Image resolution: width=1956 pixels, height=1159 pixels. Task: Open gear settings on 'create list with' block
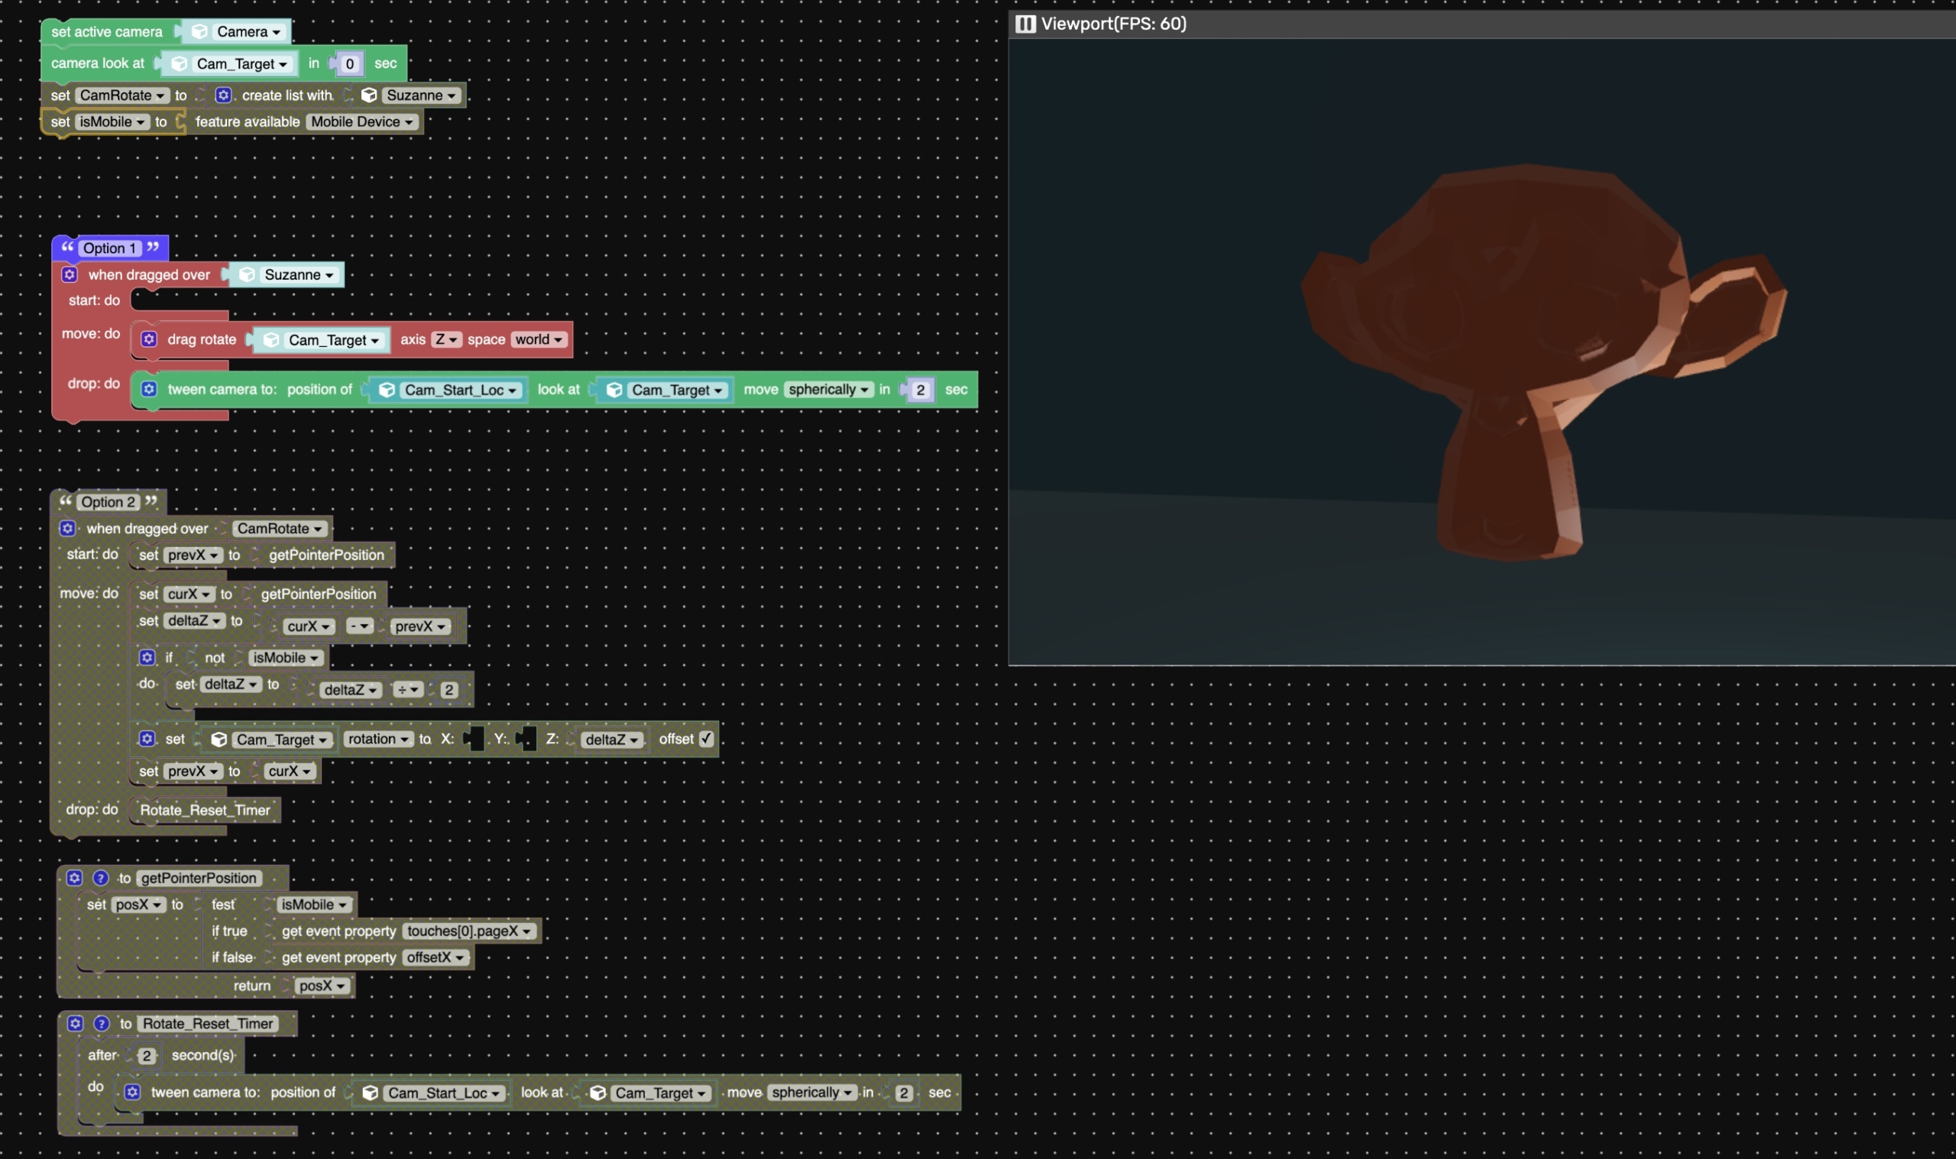coord(223,96)
